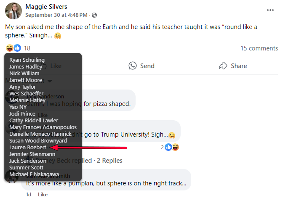
Task: Click the blue like reaction icon on the post
Action: [x=17, y=48]
